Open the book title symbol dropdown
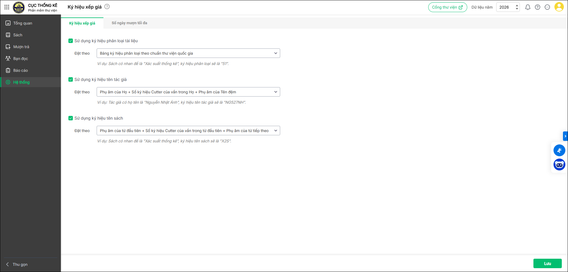The image size is (568, 272). click(x=188, y=131)
